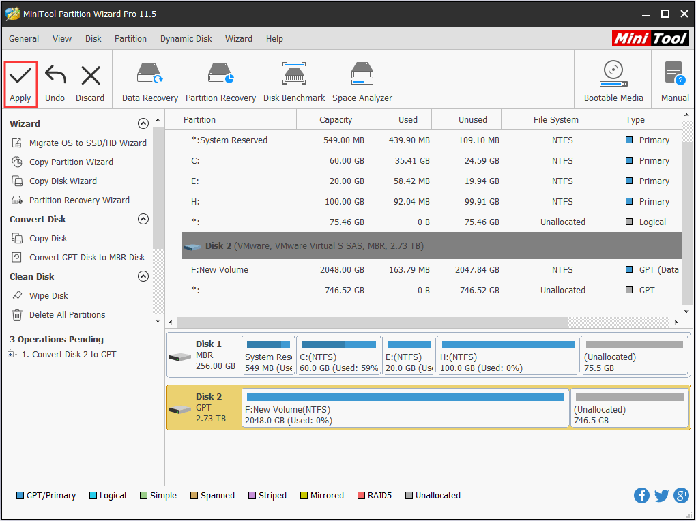The image size is (696, 521).
Task: Open the Disk menu
Action: [x=93, y=39]
